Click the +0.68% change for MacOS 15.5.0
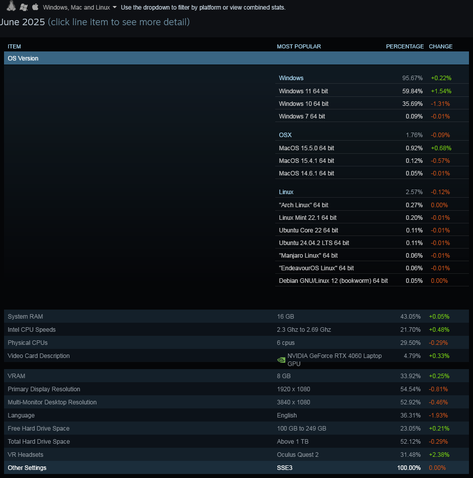The height and width of the screenshot is (478, 473). 441,148
